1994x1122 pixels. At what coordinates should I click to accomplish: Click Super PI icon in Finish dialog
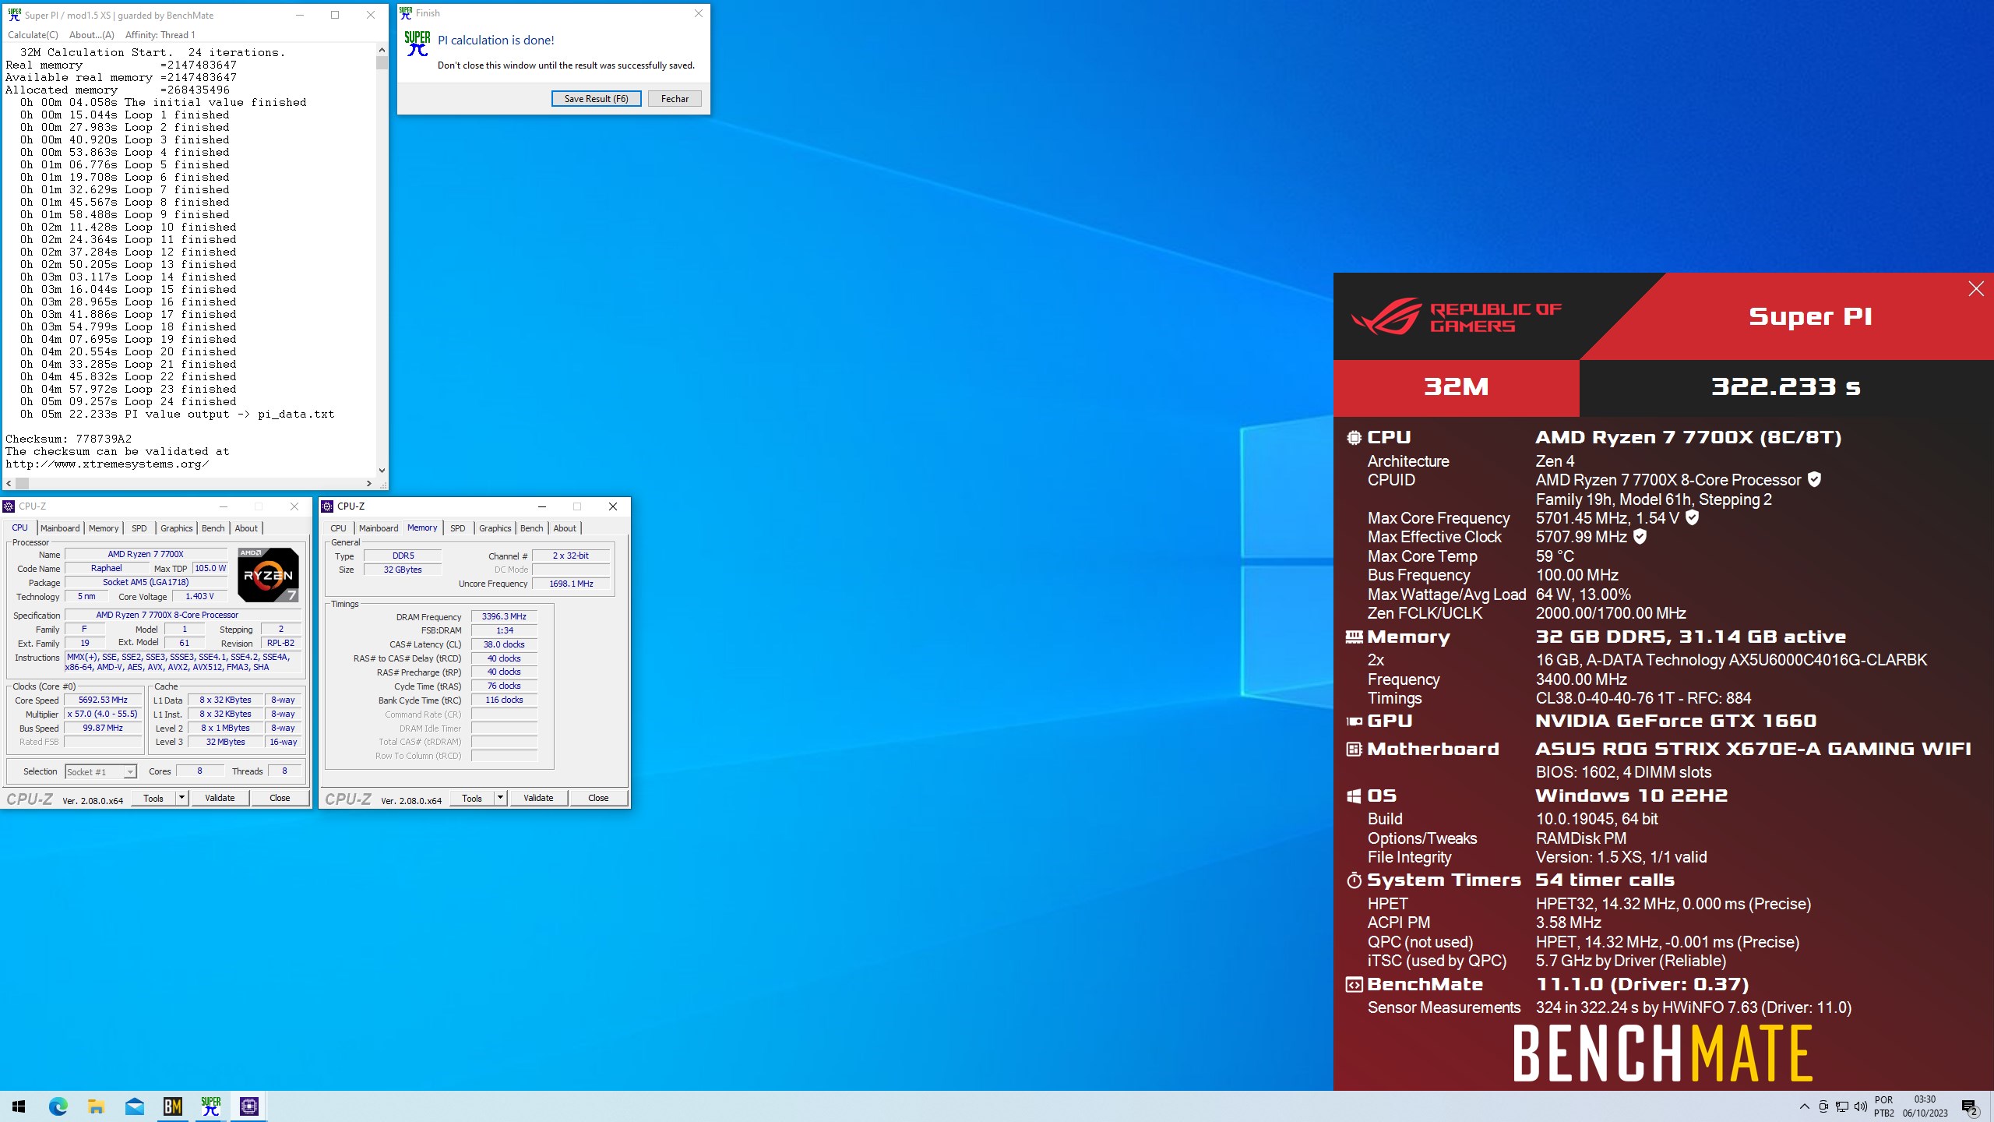click(417, 44)
